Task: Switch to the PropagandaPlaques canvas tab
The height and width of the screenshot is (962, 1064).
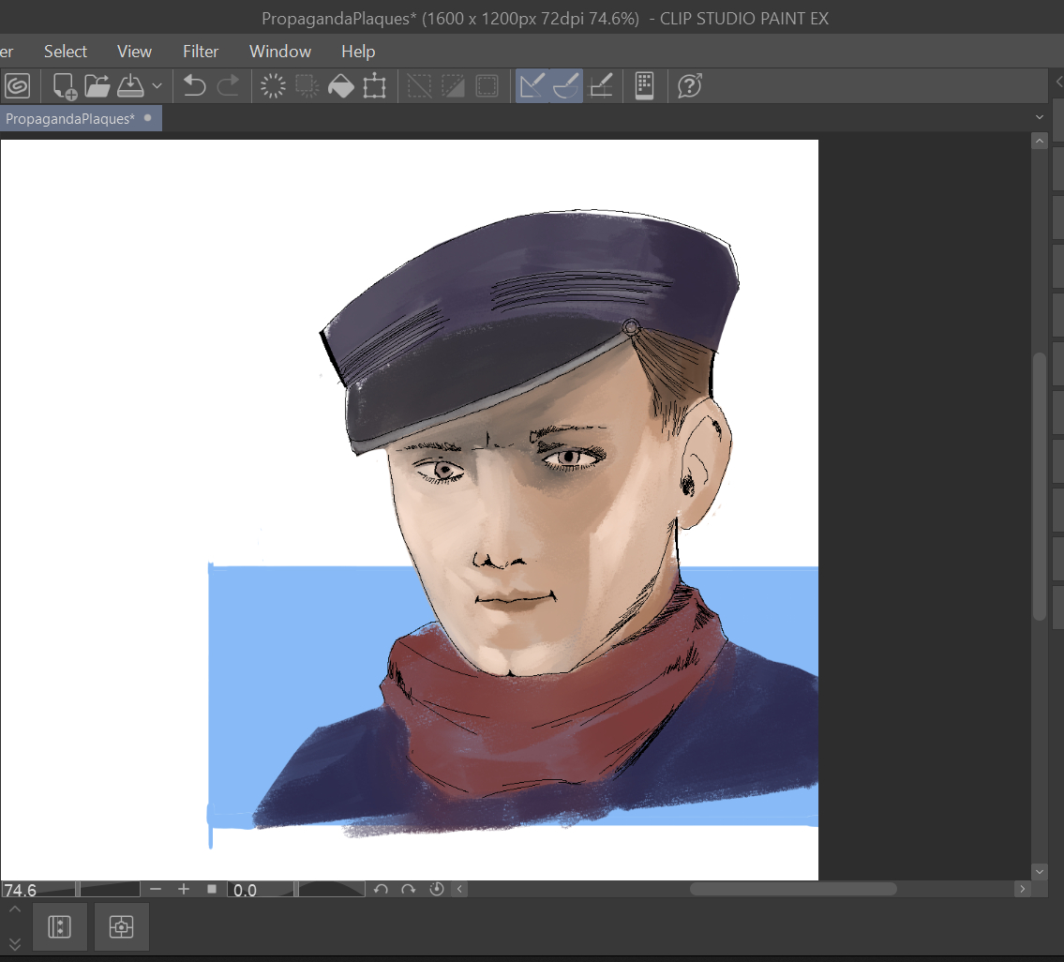Action: [70, 118]
